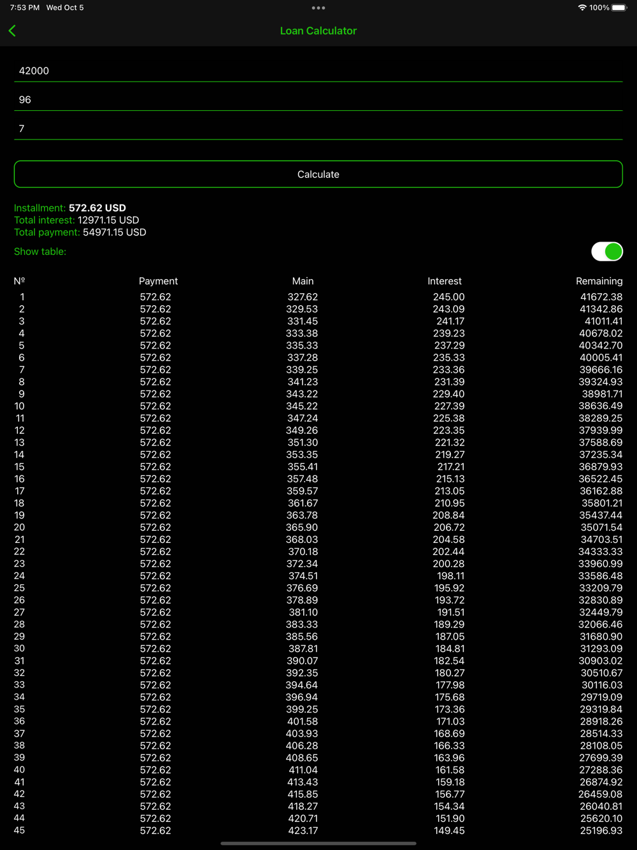
Task: Select main value 349.26
Action: [302, 430]
